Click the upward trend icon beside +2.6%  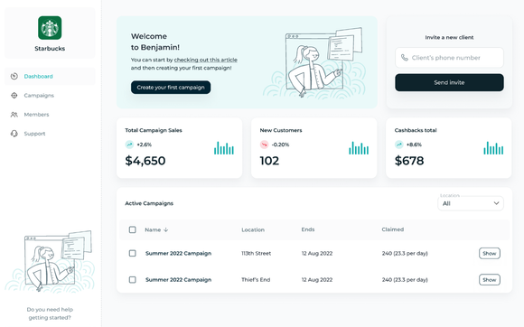129,145
